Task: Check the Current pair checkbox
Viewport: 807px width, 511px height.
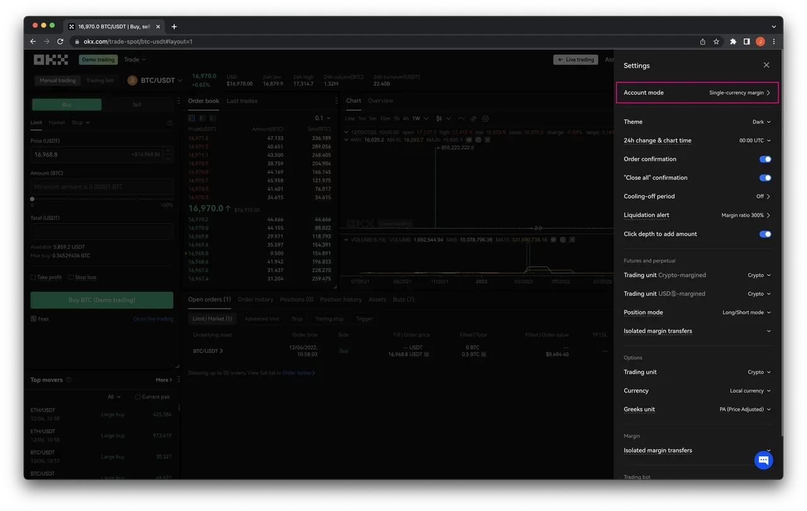Action: coord(138,397)
